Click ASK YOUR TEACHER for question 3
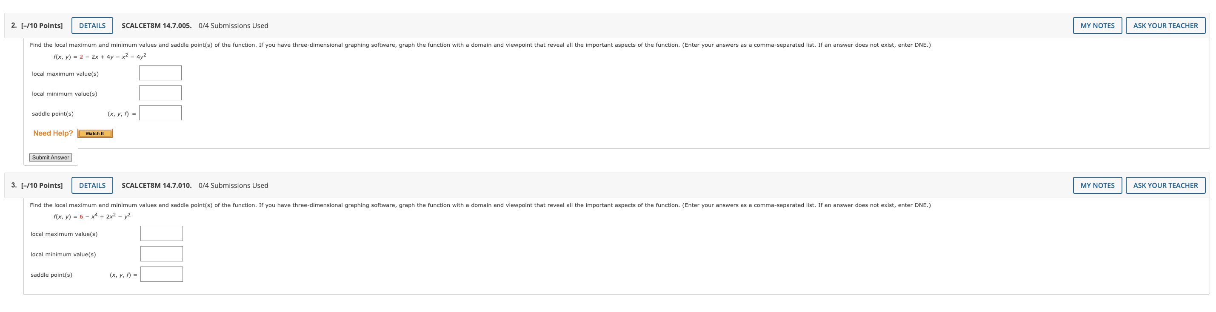The height and width of the screenshot is (312, 1216). coord(1165,185)
